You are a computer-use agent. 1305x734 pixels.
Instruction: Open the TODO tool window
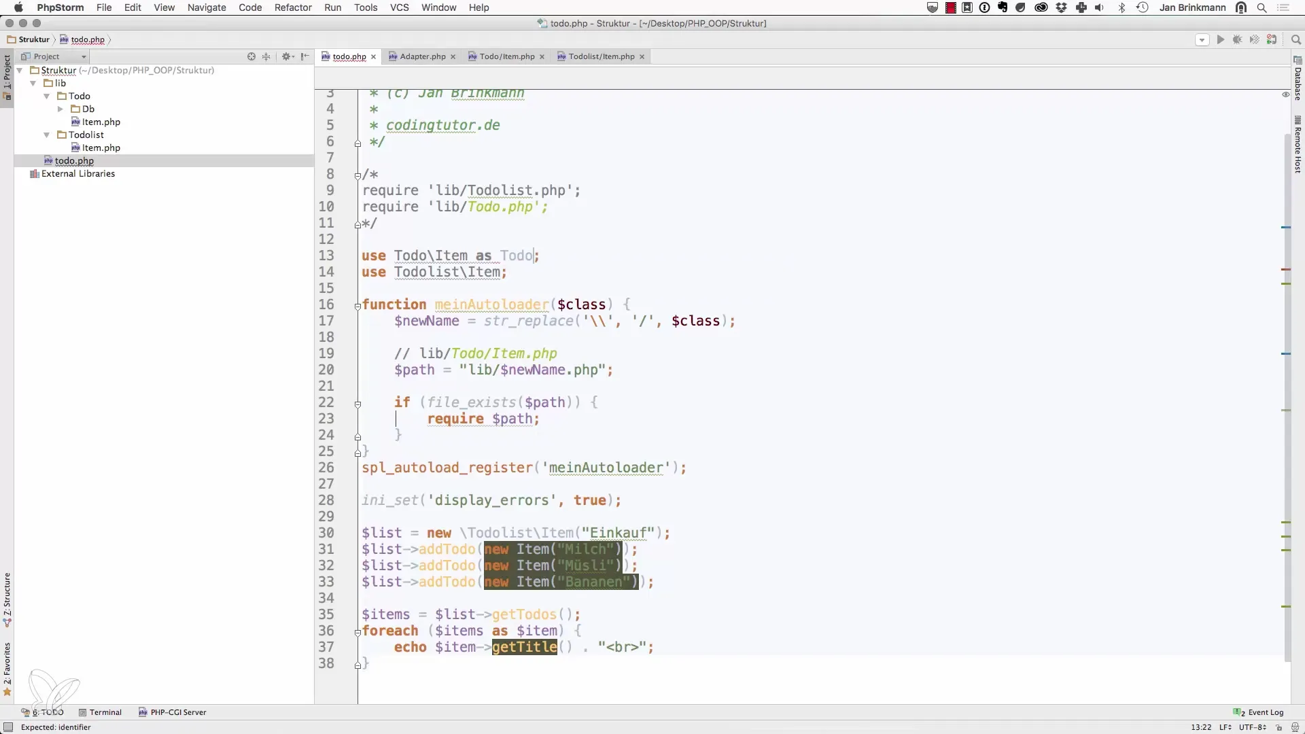(x=42, y=712)
